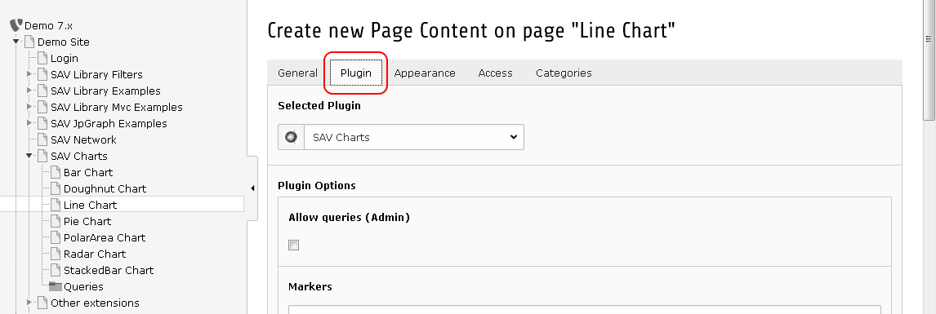Select StackedBar Chart page in tree

pos(109,270)
